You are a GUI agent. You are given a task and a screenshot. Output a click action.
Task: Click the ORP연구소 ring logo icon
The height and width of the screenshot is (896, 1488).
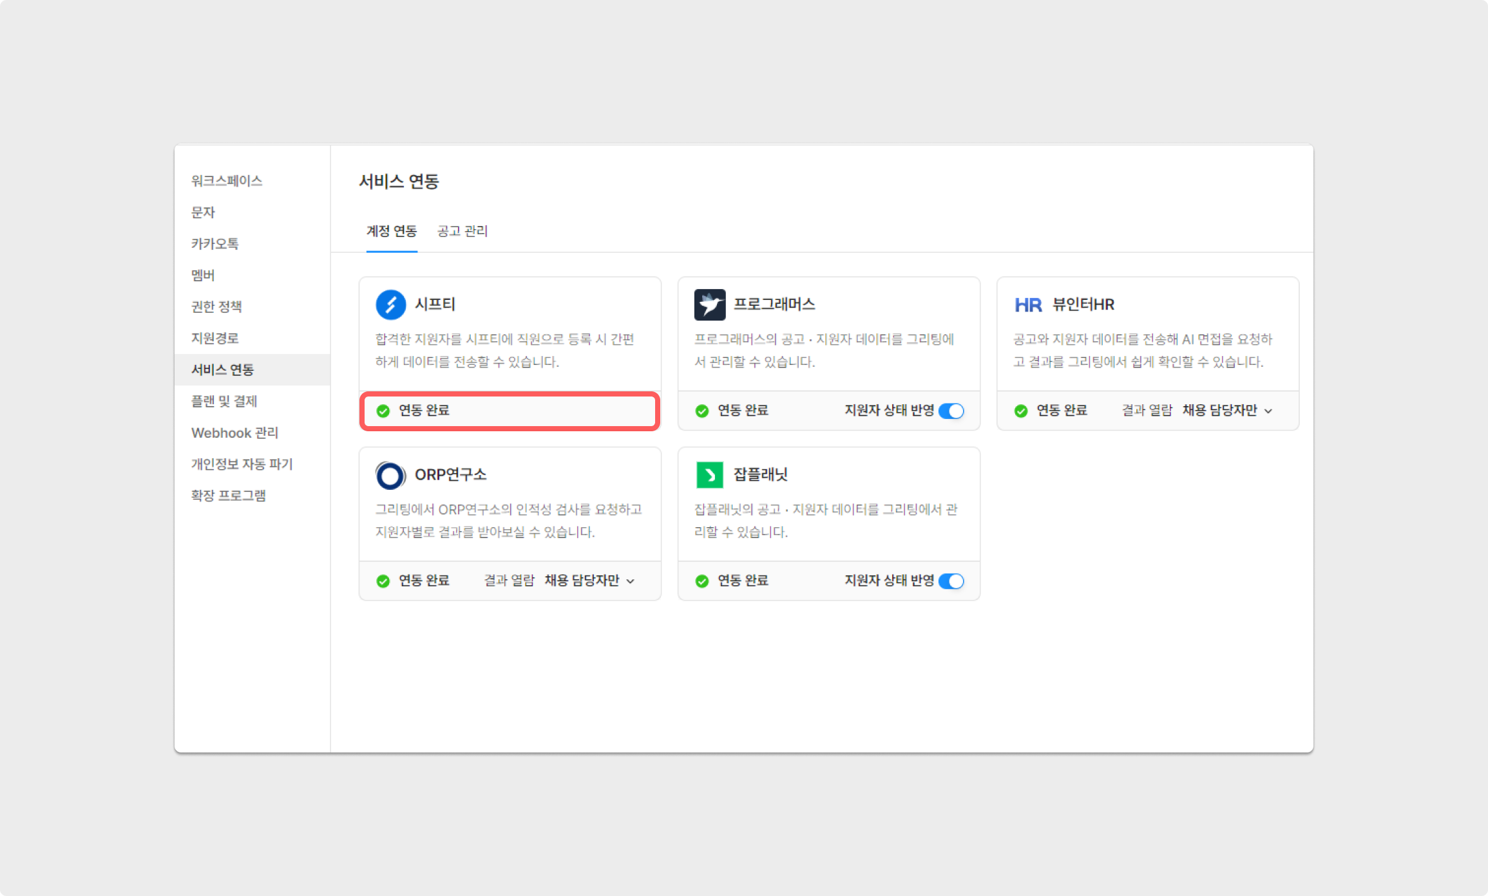pos(390,475)
